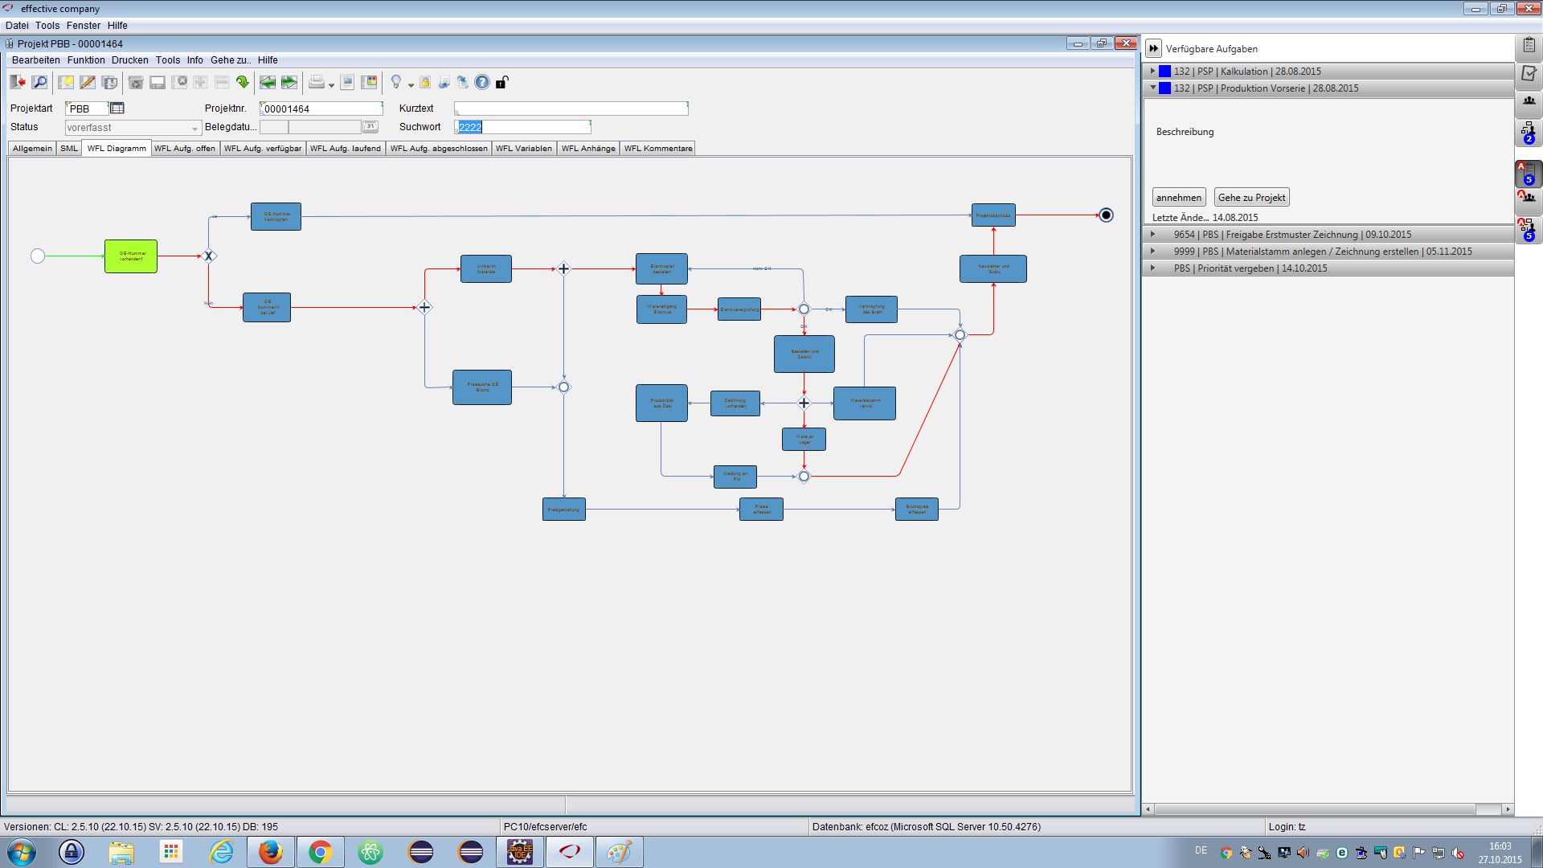Click the annehmen button
Screen dimensions: 1543x868
[x=1179, y=198]
